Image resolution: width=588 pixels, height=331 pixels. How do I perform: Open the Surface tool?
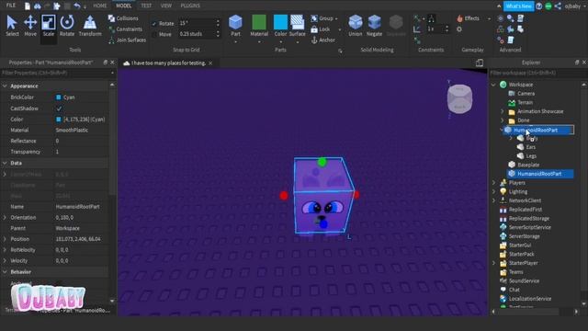[298, 26]
